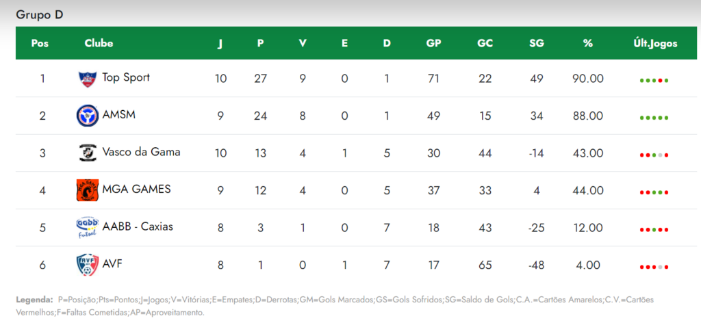Click the % column header

pos(588,43)
